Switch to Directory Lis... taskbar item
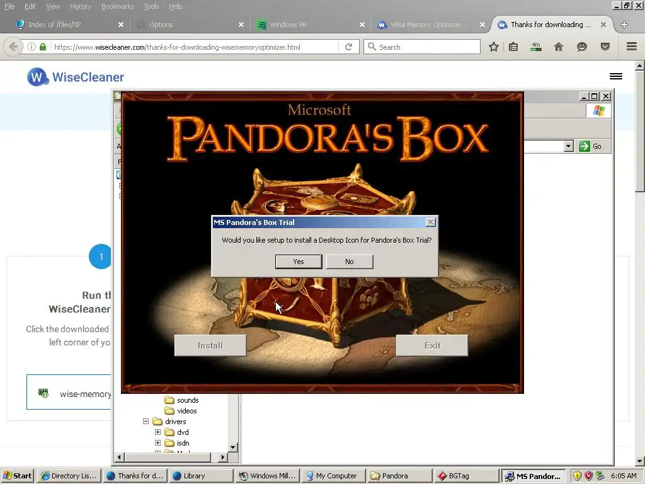 69,476
